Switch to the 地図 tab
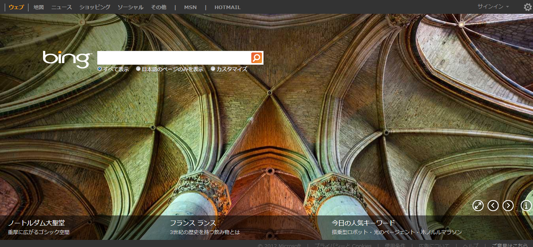 [x=39, y=7]
